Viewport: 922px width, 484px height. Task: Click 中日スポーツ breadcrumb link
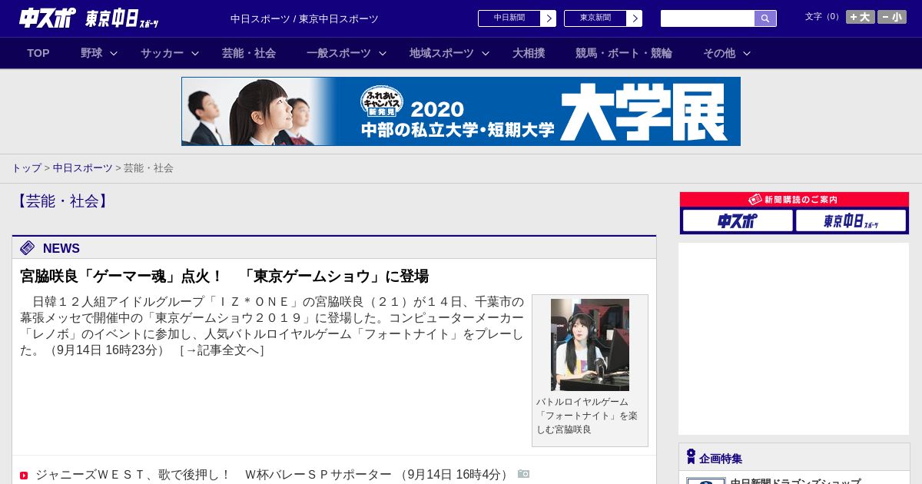coord(83,167)
